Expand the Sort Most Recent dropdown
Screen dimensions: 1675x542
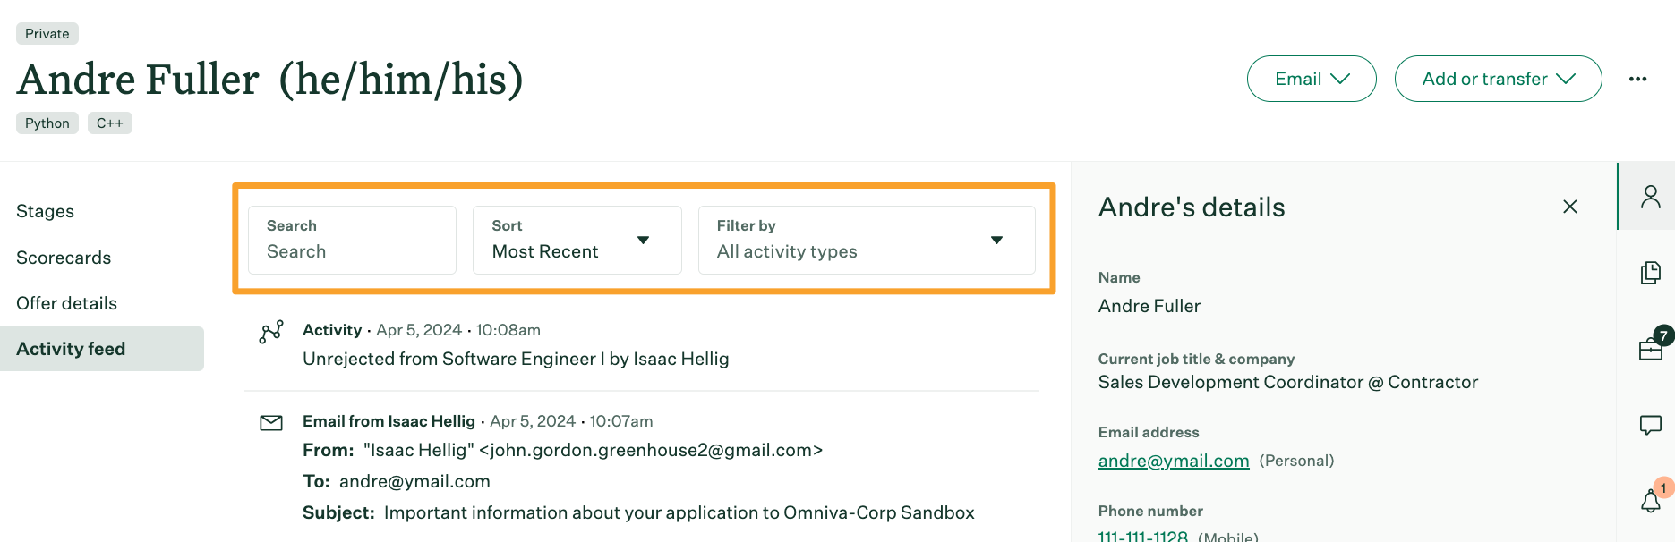[577, 241]
